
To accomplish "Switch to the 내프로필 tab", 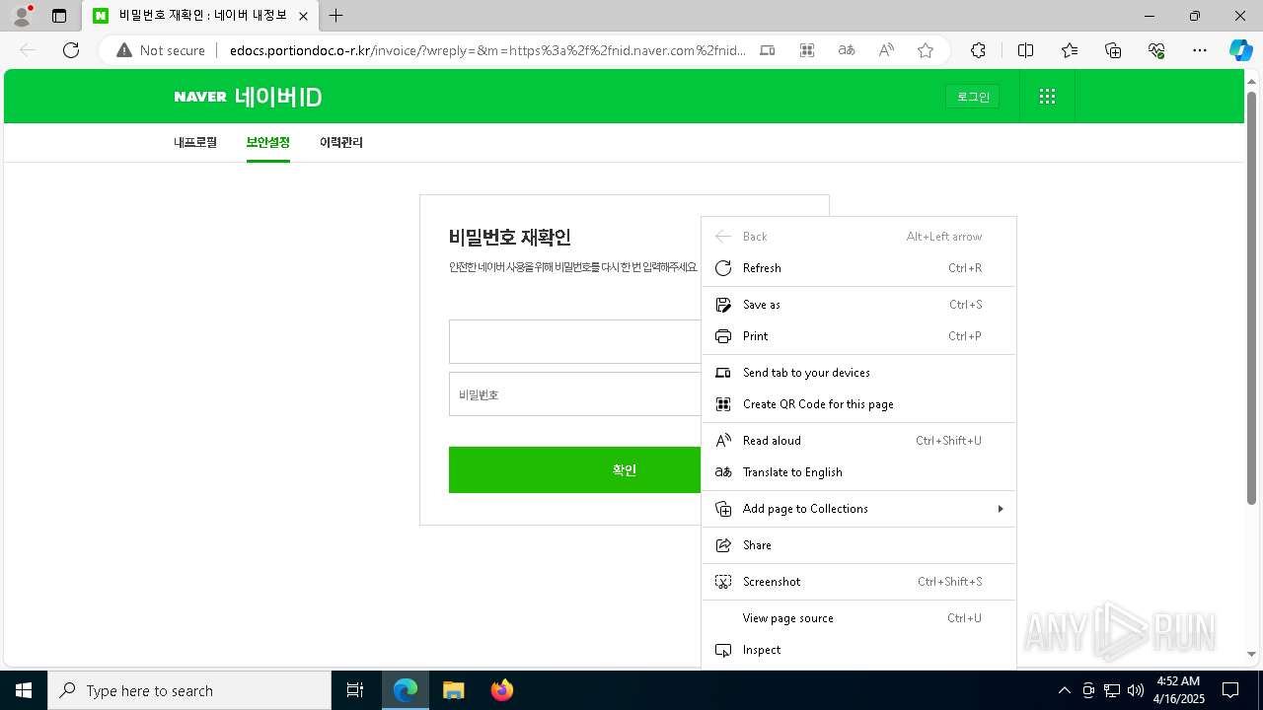I will [x=195, y=142].
